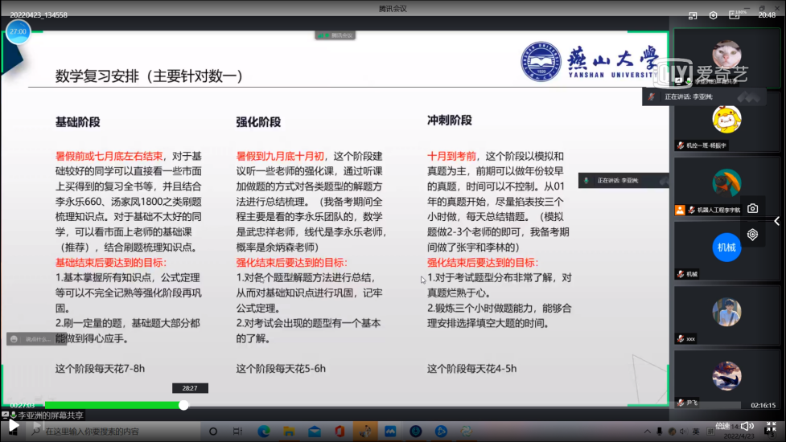Select the blue 机械 participant avatar
Screen dimensions: 786x442
point(726,248)
